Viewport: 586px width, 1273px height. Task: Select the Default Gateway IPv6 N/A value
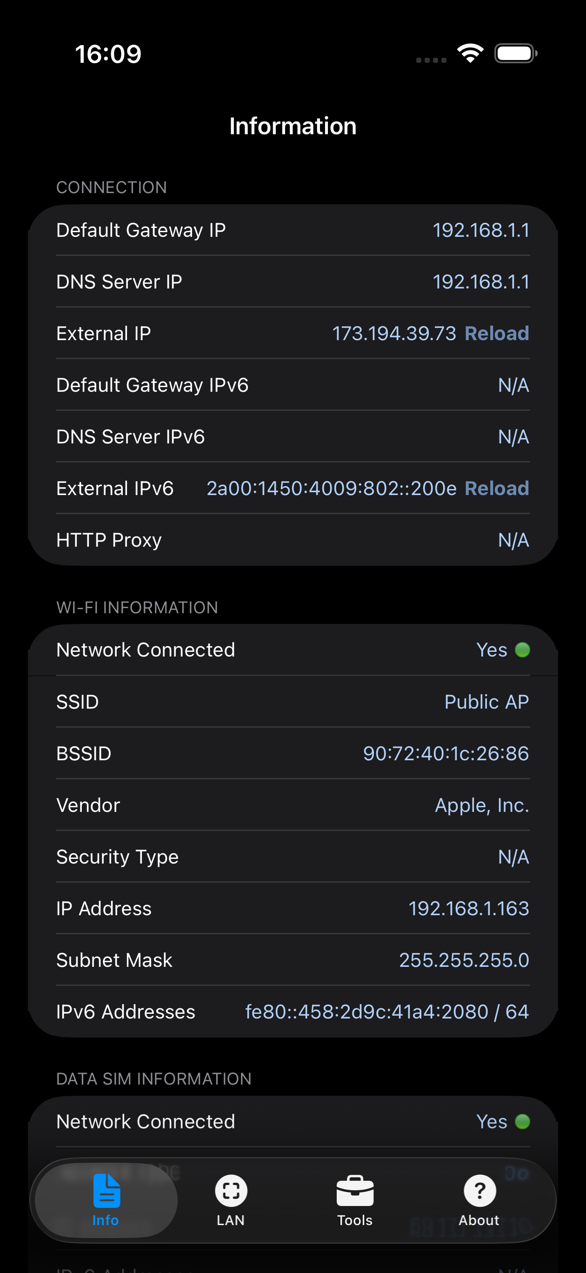513,385
